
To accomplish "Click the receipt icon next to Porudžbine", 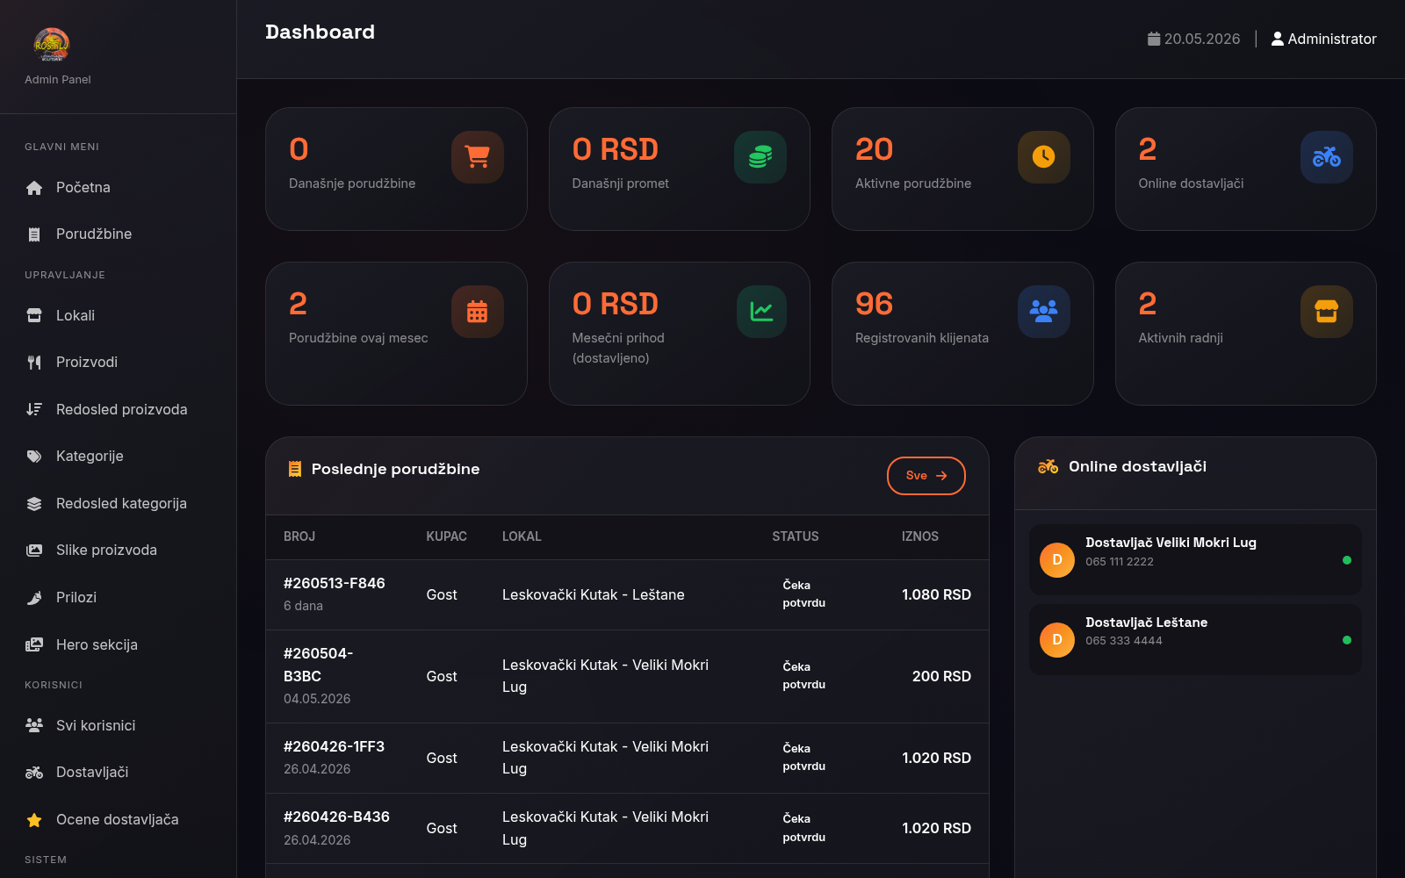I will [x=34, y=234].
